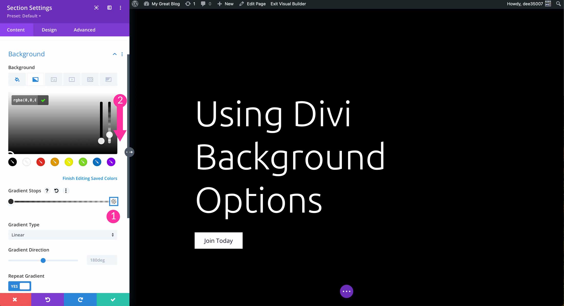
Task: Click the Preset Default dropdown
Action: (x=24, y=16)
